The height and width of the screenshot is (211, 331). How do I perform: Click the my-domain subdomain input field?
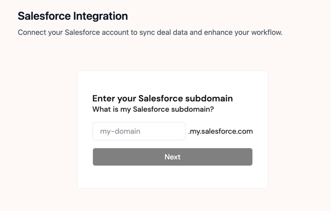139,131
